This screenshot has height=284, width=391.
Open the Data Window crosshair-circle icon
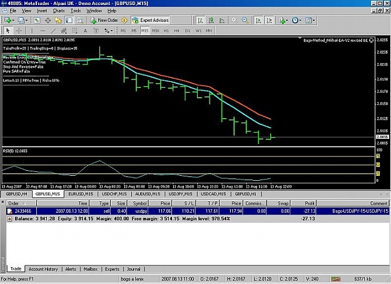coord(48,20)
